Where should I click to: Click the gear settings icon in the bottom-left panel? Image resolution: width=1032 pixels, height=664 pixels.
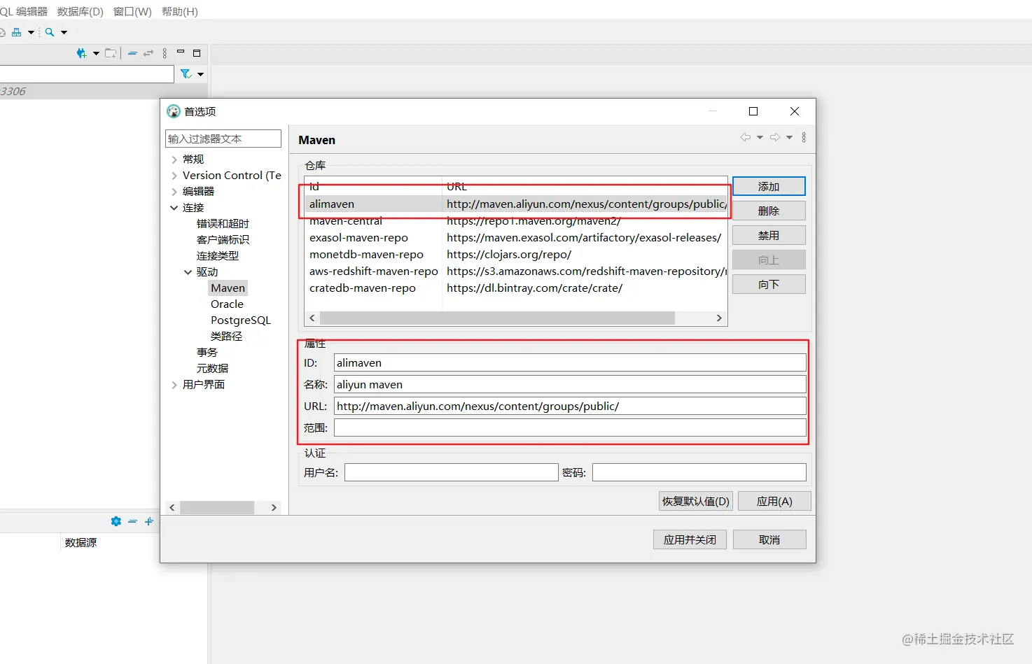point(116,521)
